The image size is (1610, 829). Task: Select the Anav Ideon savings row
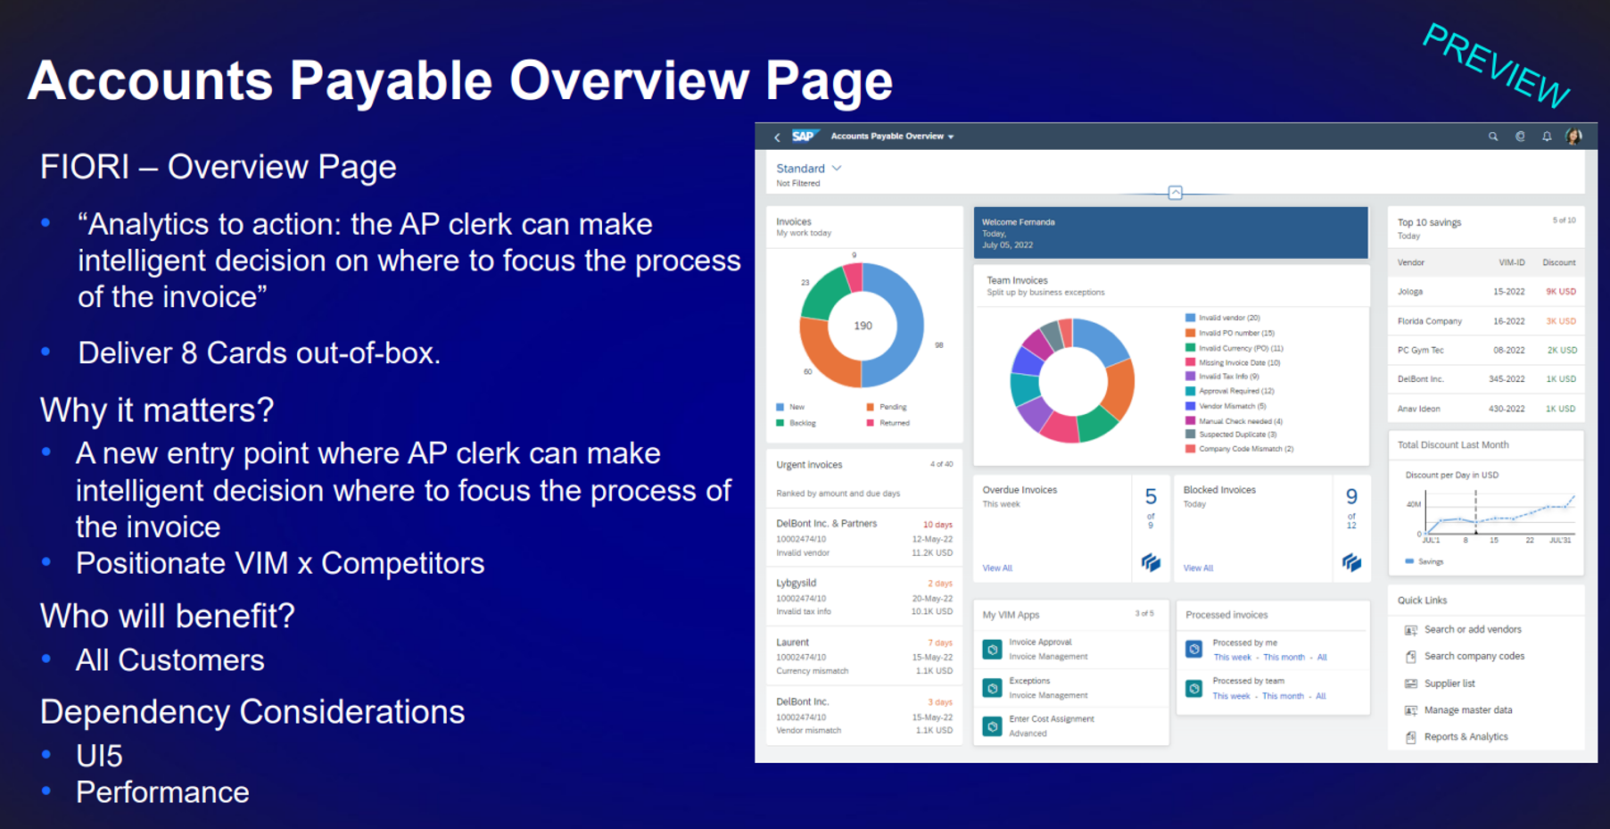click(1485, 409)
